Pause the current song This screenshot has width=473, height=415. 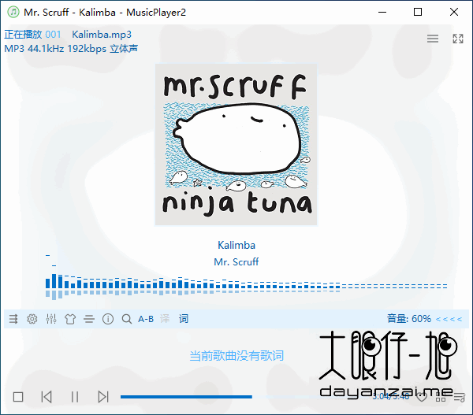coord(75,397)
